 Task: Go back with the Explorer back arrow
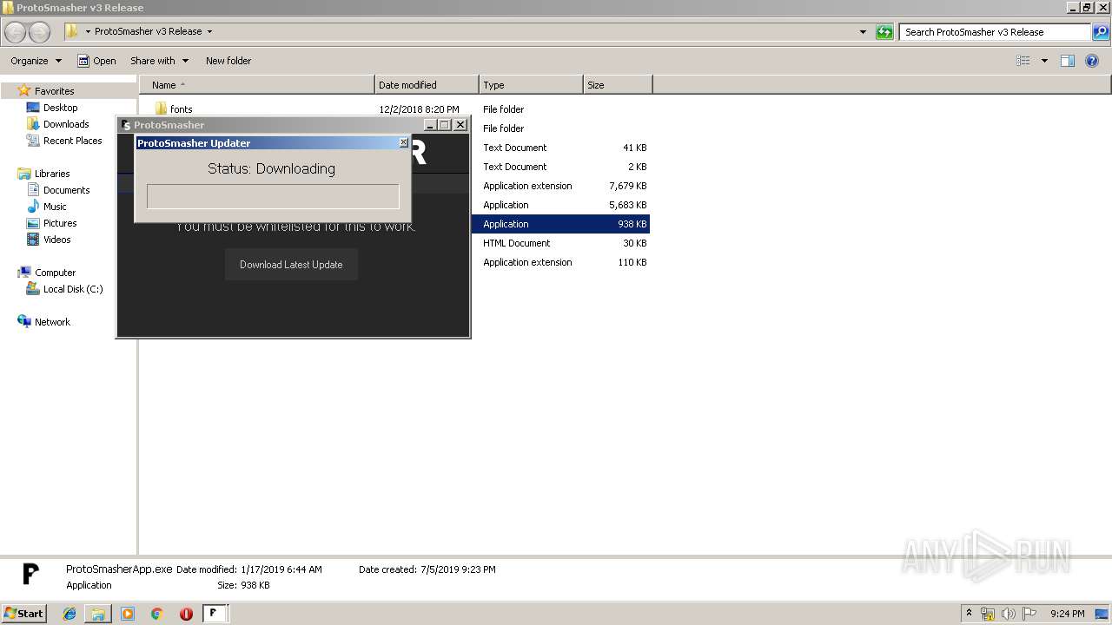(x=16, y=32)
